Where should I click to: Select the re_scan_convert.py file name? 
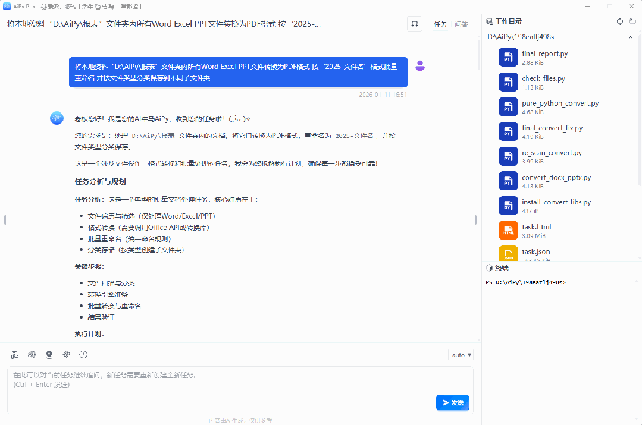(x=552, y=153)
